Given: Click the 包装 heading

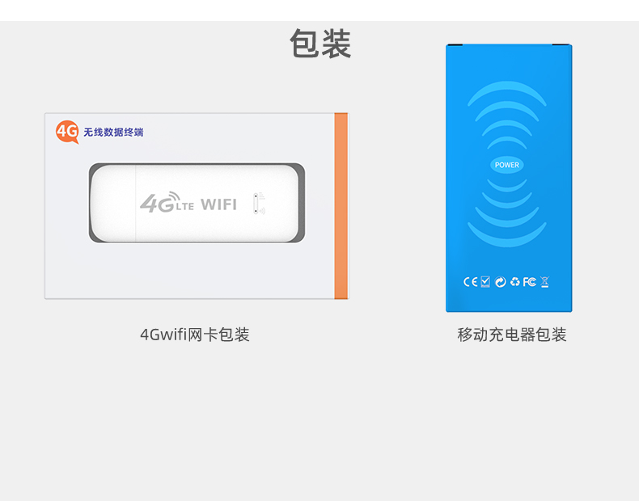Looking at the screenshot, I should [x=320, y=44].
